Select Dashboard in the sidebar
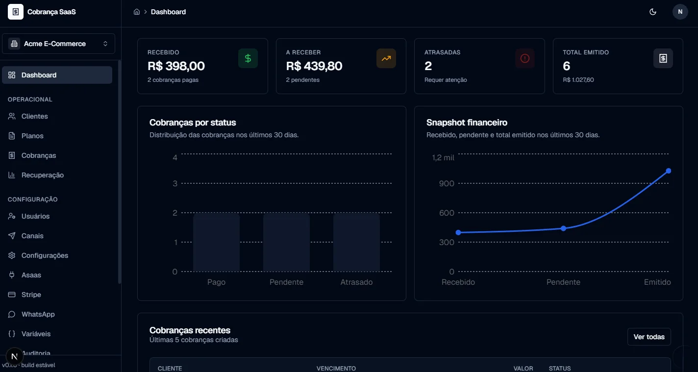 57,75
